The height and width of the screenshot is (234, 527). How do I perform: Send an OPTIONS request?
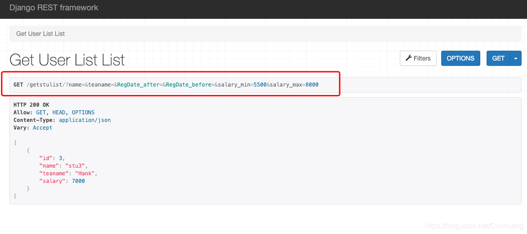coord(461,58)
